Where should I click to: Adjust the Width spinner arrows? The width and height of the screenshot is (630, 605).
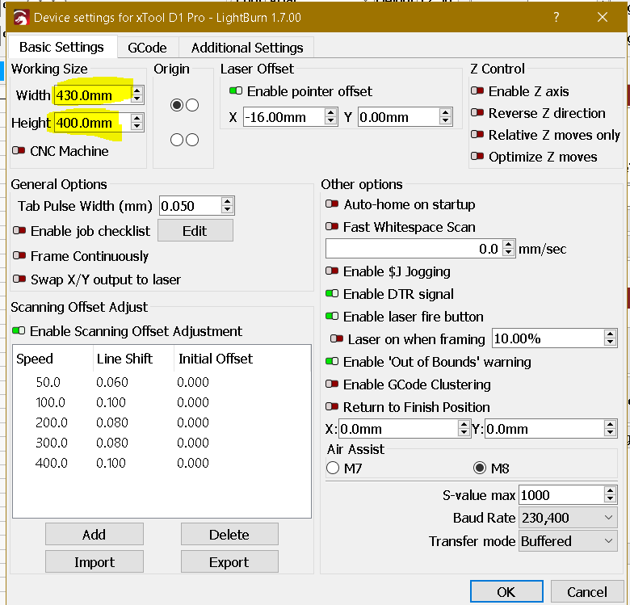click(137, 95)
